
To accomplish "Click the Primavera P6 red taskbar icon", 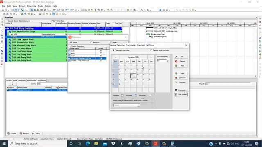I will (156, 143).
